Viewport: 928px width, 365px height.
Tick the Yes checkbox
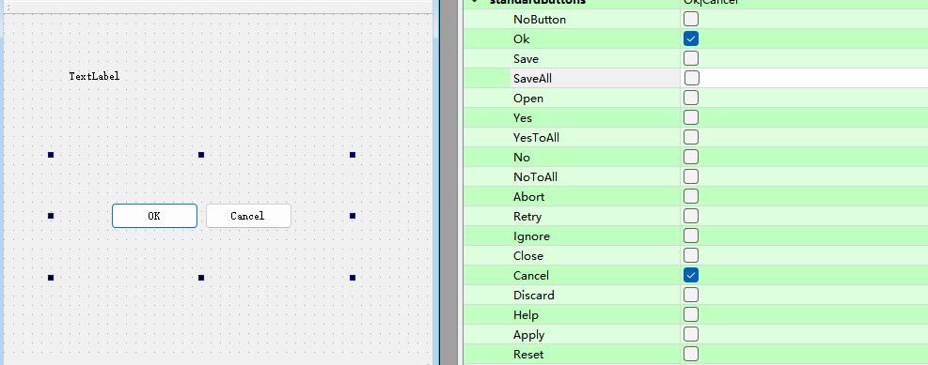(691, 117)
